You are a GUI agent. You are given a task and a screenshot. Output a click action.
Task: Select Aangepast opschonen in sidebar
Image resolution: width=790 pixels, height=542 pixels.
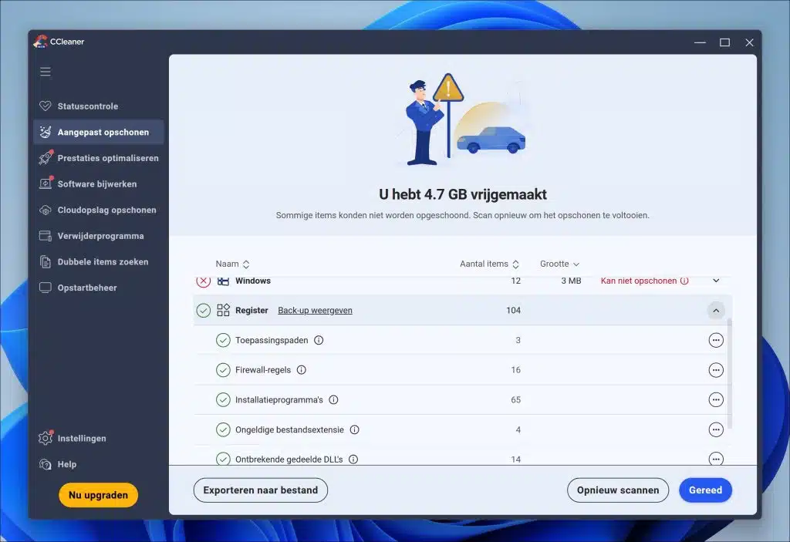(98, 132)
